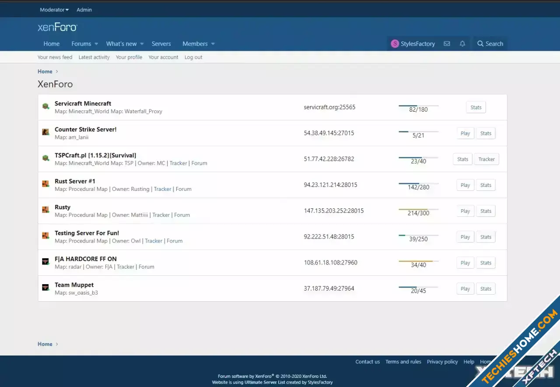This screenshot has height=387, width=560.
Task: Click the bottom Home breadcrumb
Action: tap(45, 344)
